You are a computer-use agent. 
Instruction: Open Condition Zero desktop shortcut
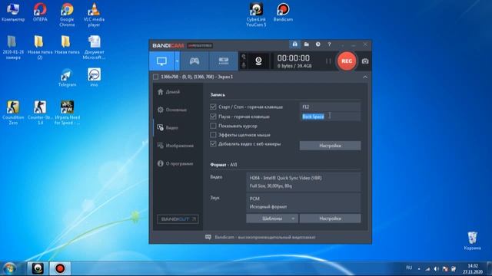pyautogui.click(x=13, y=113)
